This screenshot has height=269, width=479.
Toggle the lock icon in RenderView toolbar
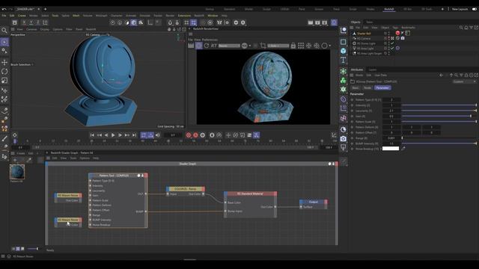[x=293, y=46]
